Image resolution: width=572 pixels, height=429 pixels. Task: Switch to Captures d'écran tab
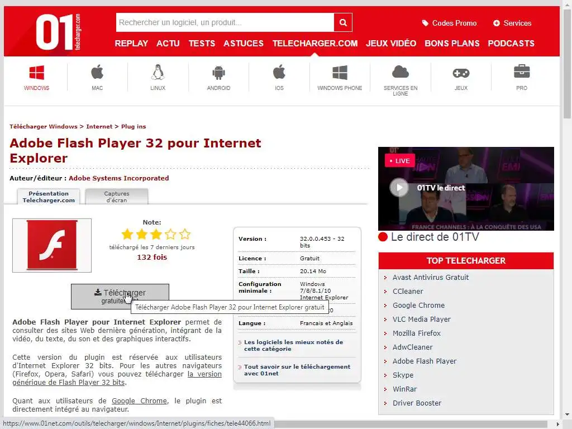[117, 197]
